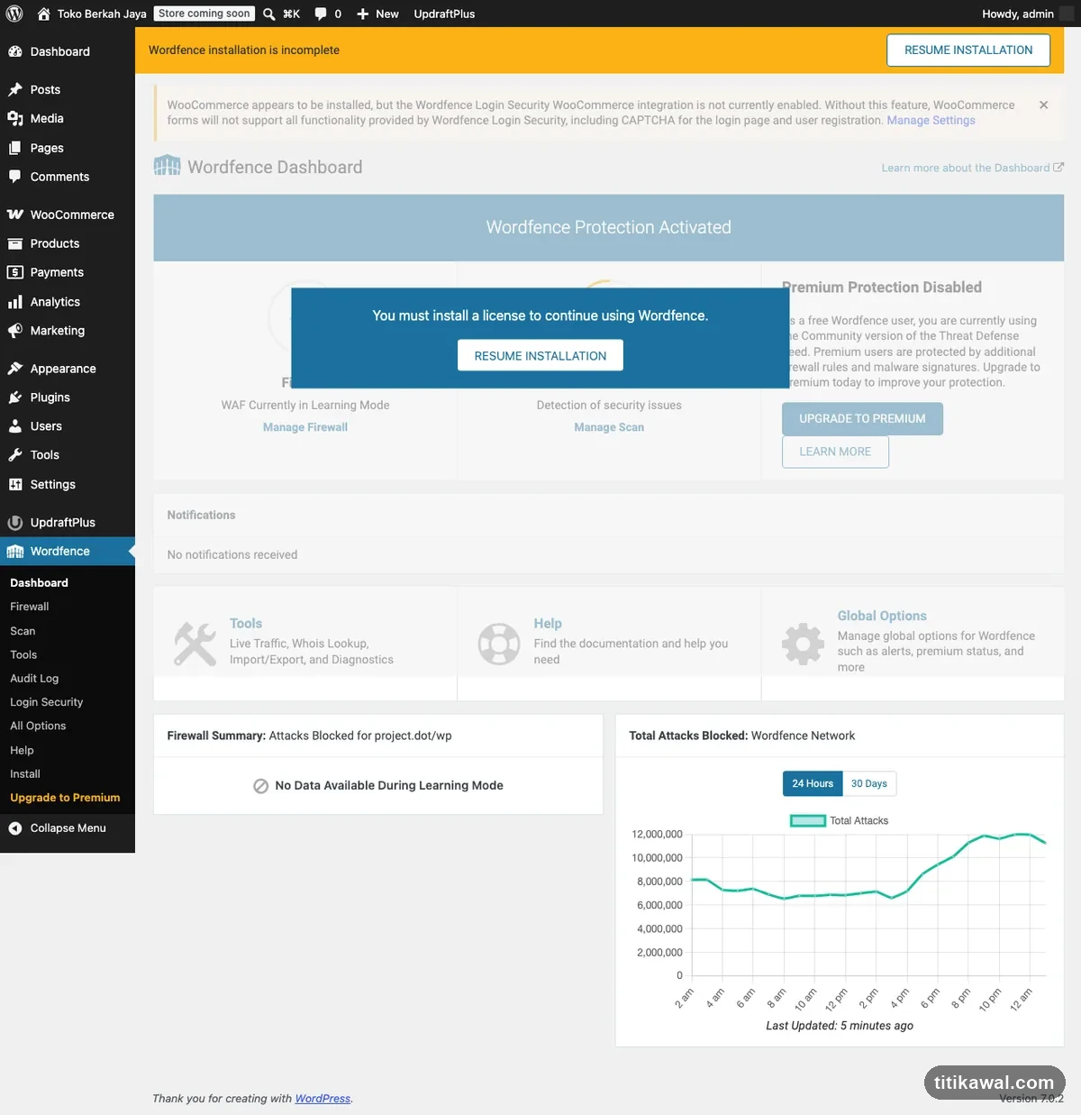Click 'No Data Available During Learning Mode' text
This screenshot has width=1081, height=1115.
click(x=389, y=786)
